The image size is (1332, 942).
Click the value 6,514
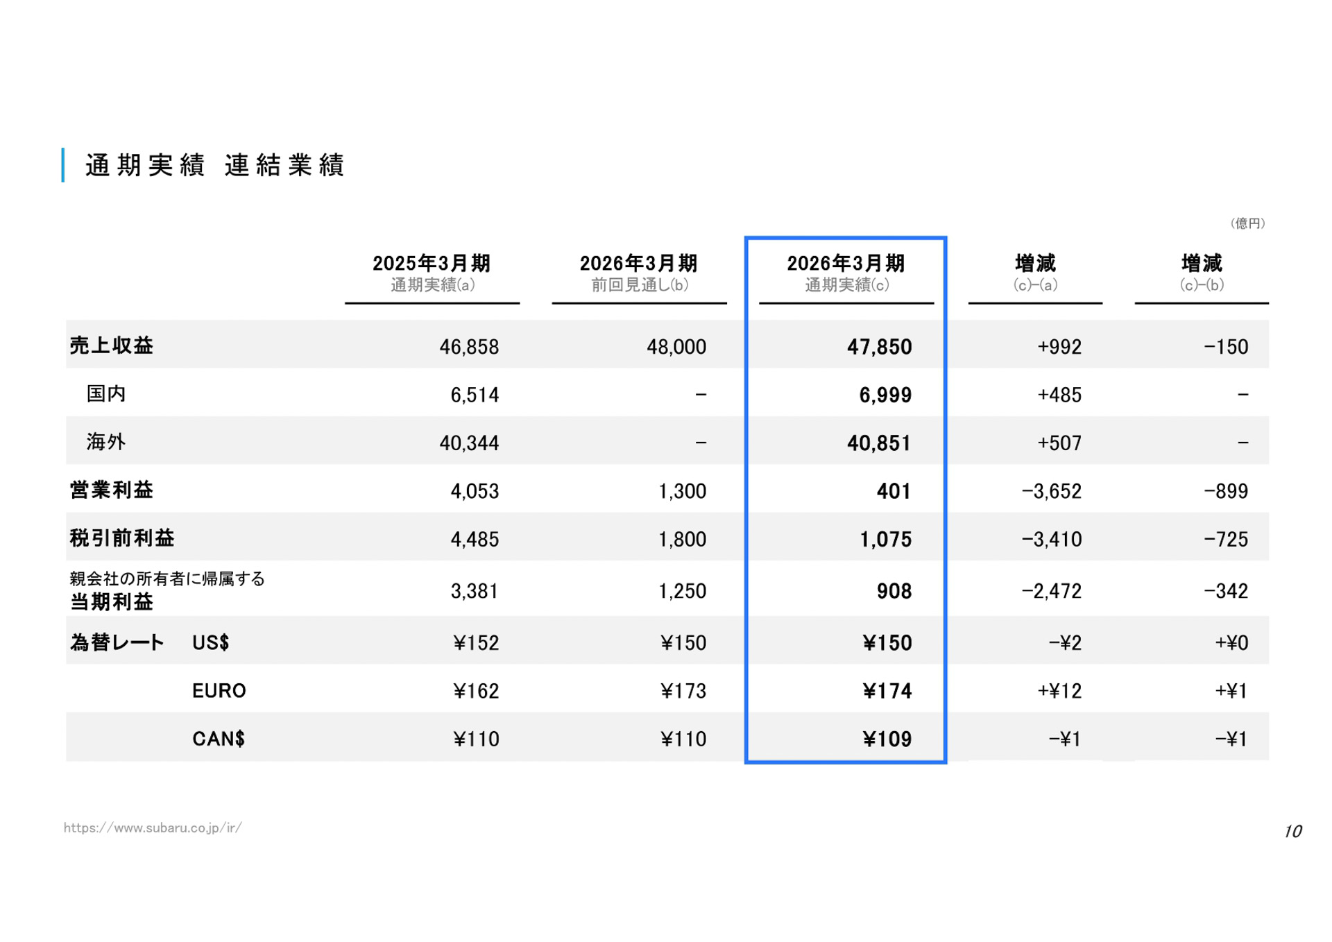[x=475, y=395]
